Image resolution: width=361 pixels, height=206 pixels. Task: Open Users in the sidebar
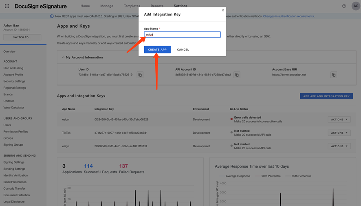(7, 125)
